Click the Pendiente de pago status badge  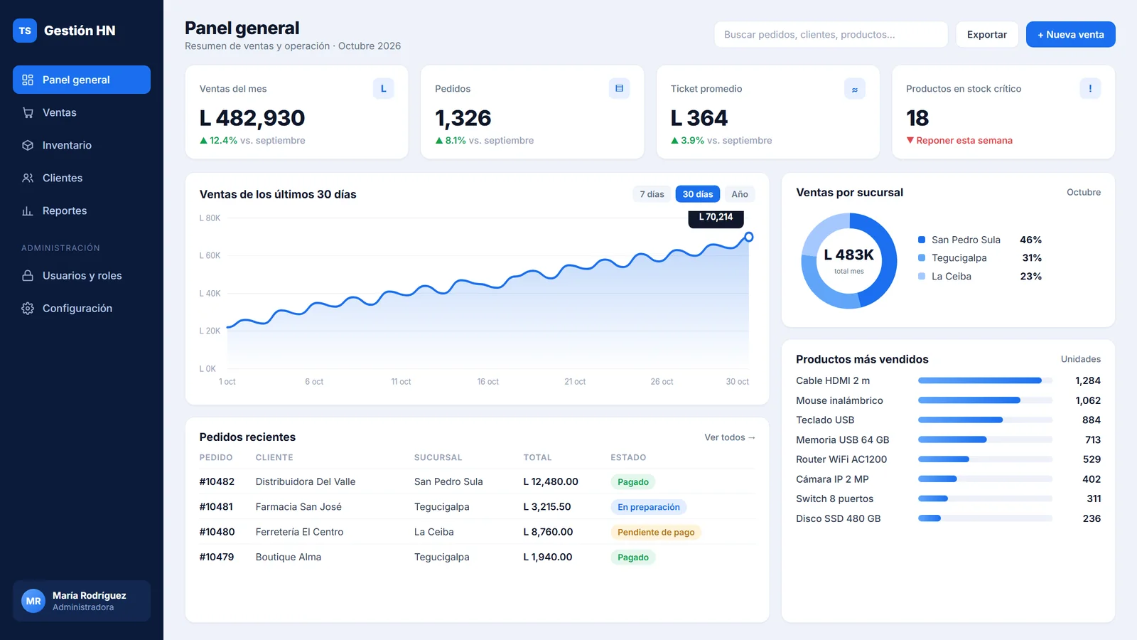[656, 532]
